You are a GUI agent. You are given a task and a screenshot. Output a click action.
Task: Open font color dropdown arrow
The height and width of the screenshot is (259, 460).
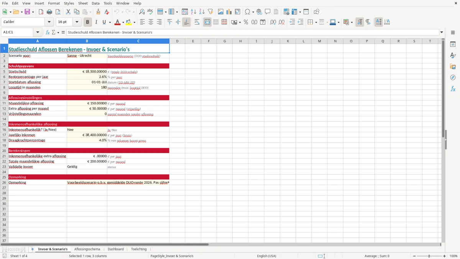123,22
